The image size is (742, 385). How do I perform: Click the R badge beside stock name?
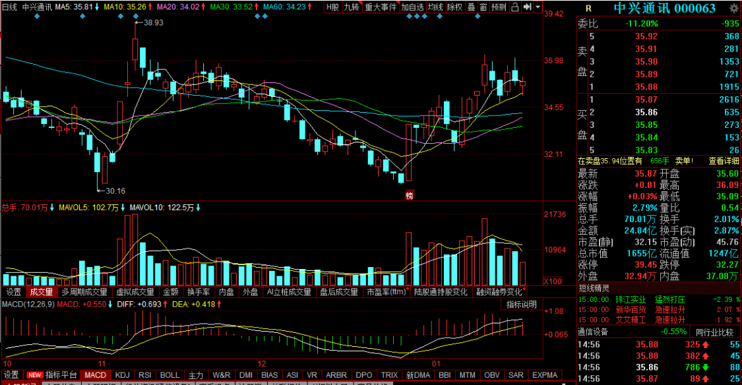pyautogui.click(x=588, y=8)
